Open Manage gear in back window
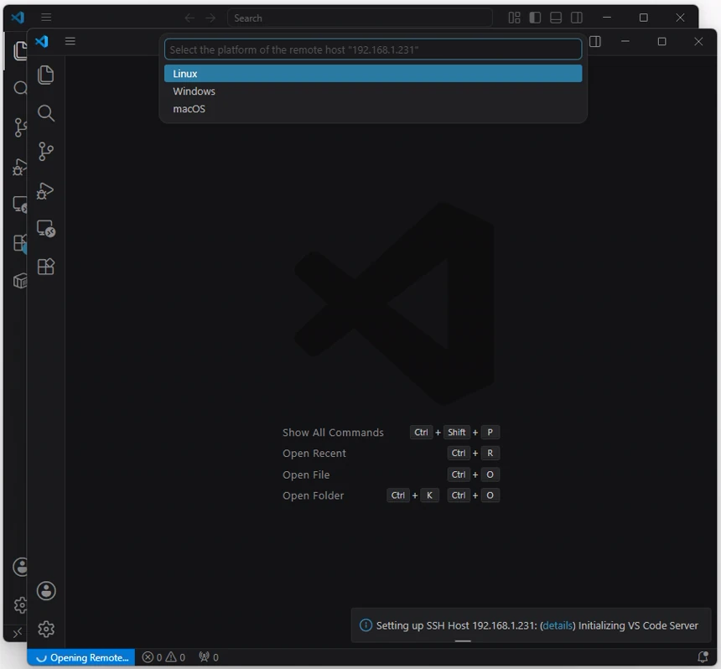 (x=20, y=605)
